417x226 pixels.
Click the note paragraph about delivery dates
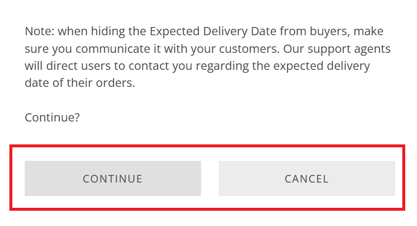(x=208, y=57)
